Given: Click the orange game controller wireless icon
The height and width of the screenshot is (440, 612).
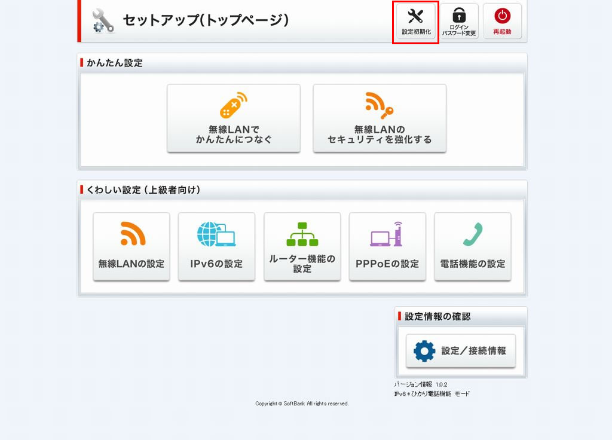Looking at the screenshot, I should pos(234,106).
